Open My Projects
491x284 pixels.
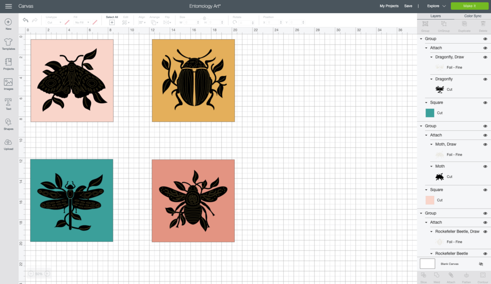click(389, 6)
